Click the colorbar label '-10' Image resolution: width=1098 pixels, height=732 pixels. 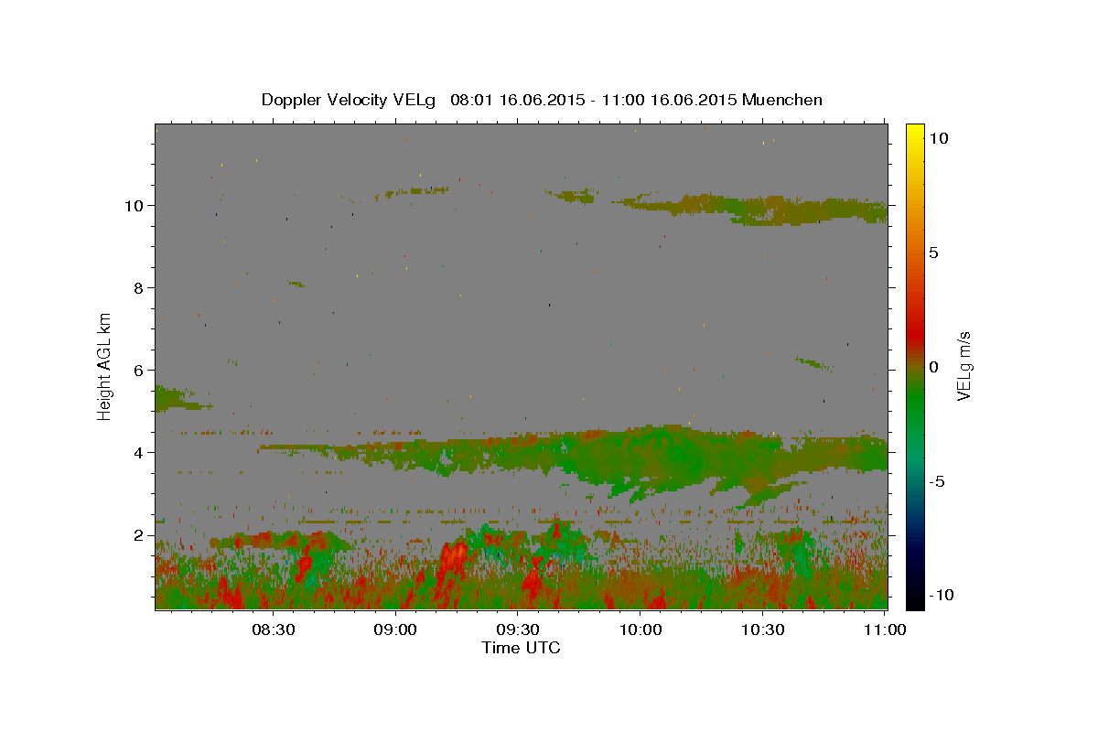(x=940, y=596)
